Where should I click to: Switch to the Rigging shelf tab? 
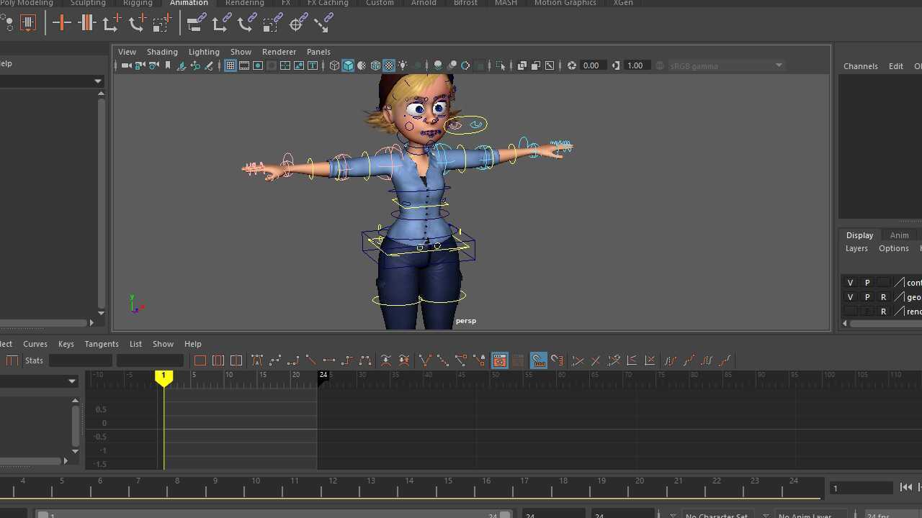[138, 3]
